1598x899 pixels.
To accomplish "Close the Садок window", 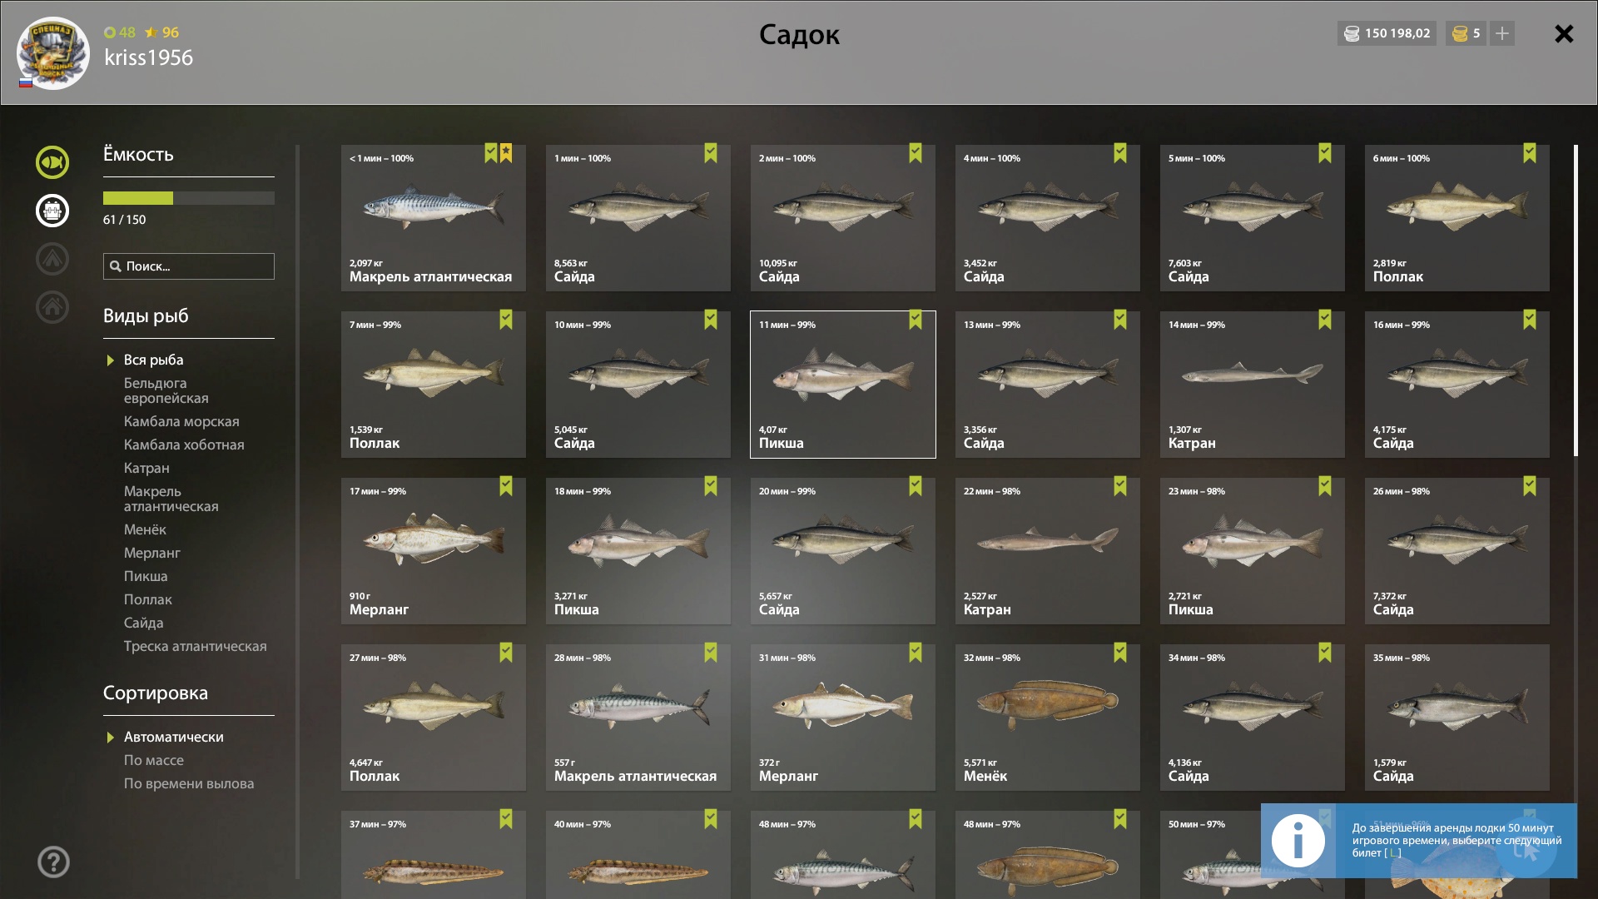I will point(1564,33).
